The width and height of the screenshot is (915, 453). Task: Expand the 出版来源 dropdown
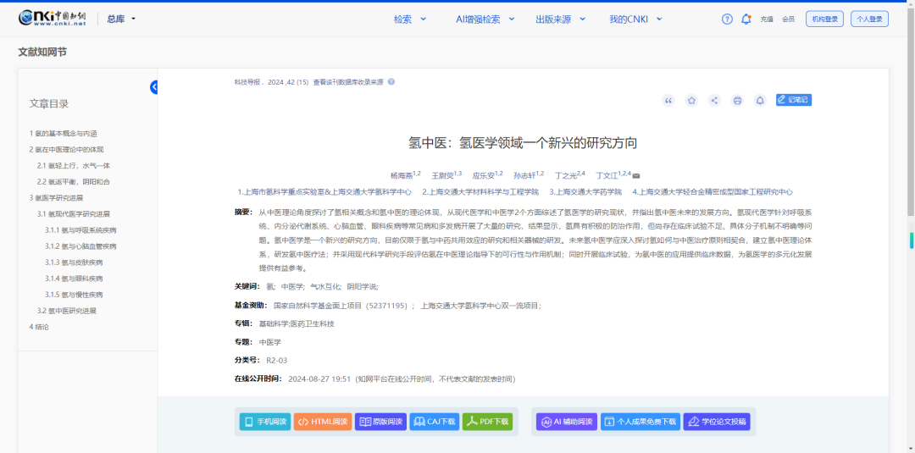(558, 19)
